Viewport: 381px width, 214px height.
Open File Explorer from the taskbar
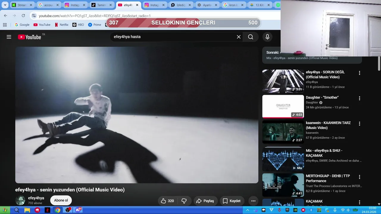tap(27, 210)
